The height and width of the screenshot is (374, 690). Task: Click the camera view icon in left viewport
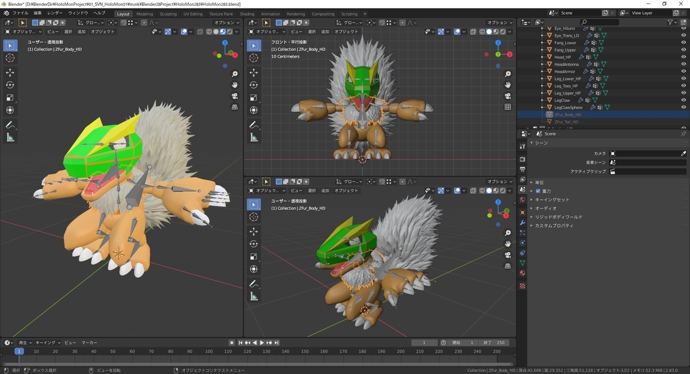(x=235, y=96)
